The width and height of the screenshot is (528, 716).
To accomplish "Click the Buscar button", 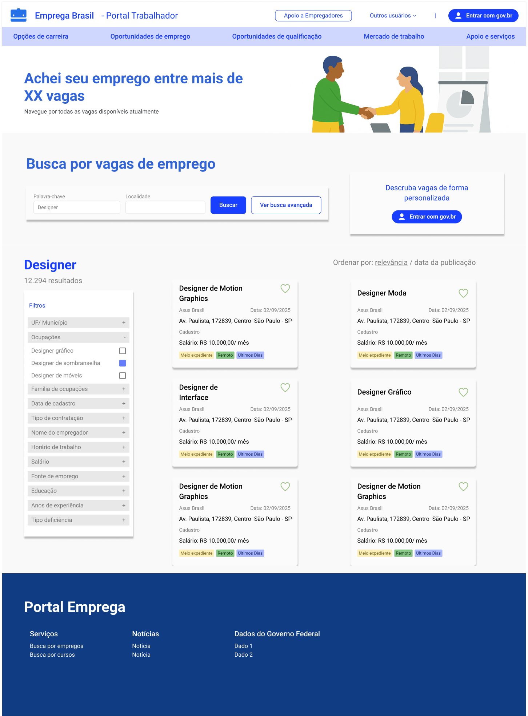I will [228, 205].
